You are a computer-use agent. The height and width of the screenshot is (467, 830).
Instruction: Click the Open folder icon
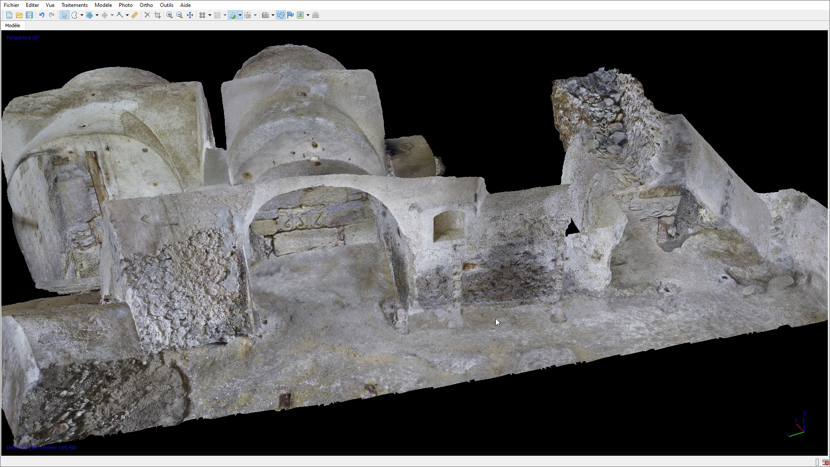click(19, 15)
